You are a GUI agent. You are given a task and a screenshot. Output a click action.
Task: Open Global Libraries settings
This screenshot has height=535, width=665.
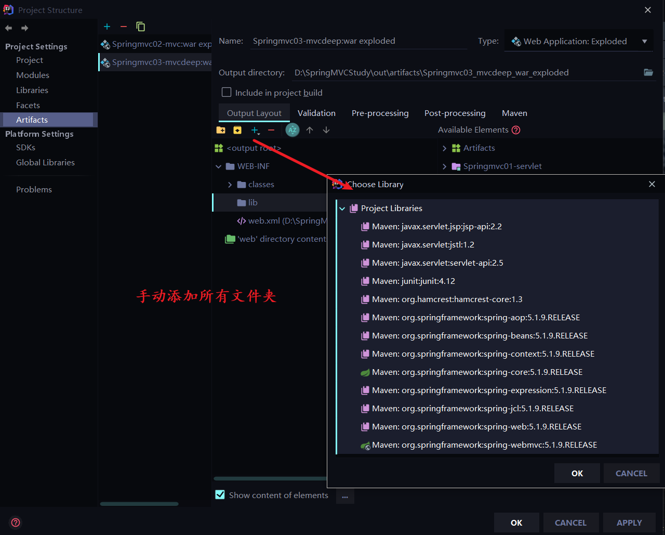[x=45, y=163]
